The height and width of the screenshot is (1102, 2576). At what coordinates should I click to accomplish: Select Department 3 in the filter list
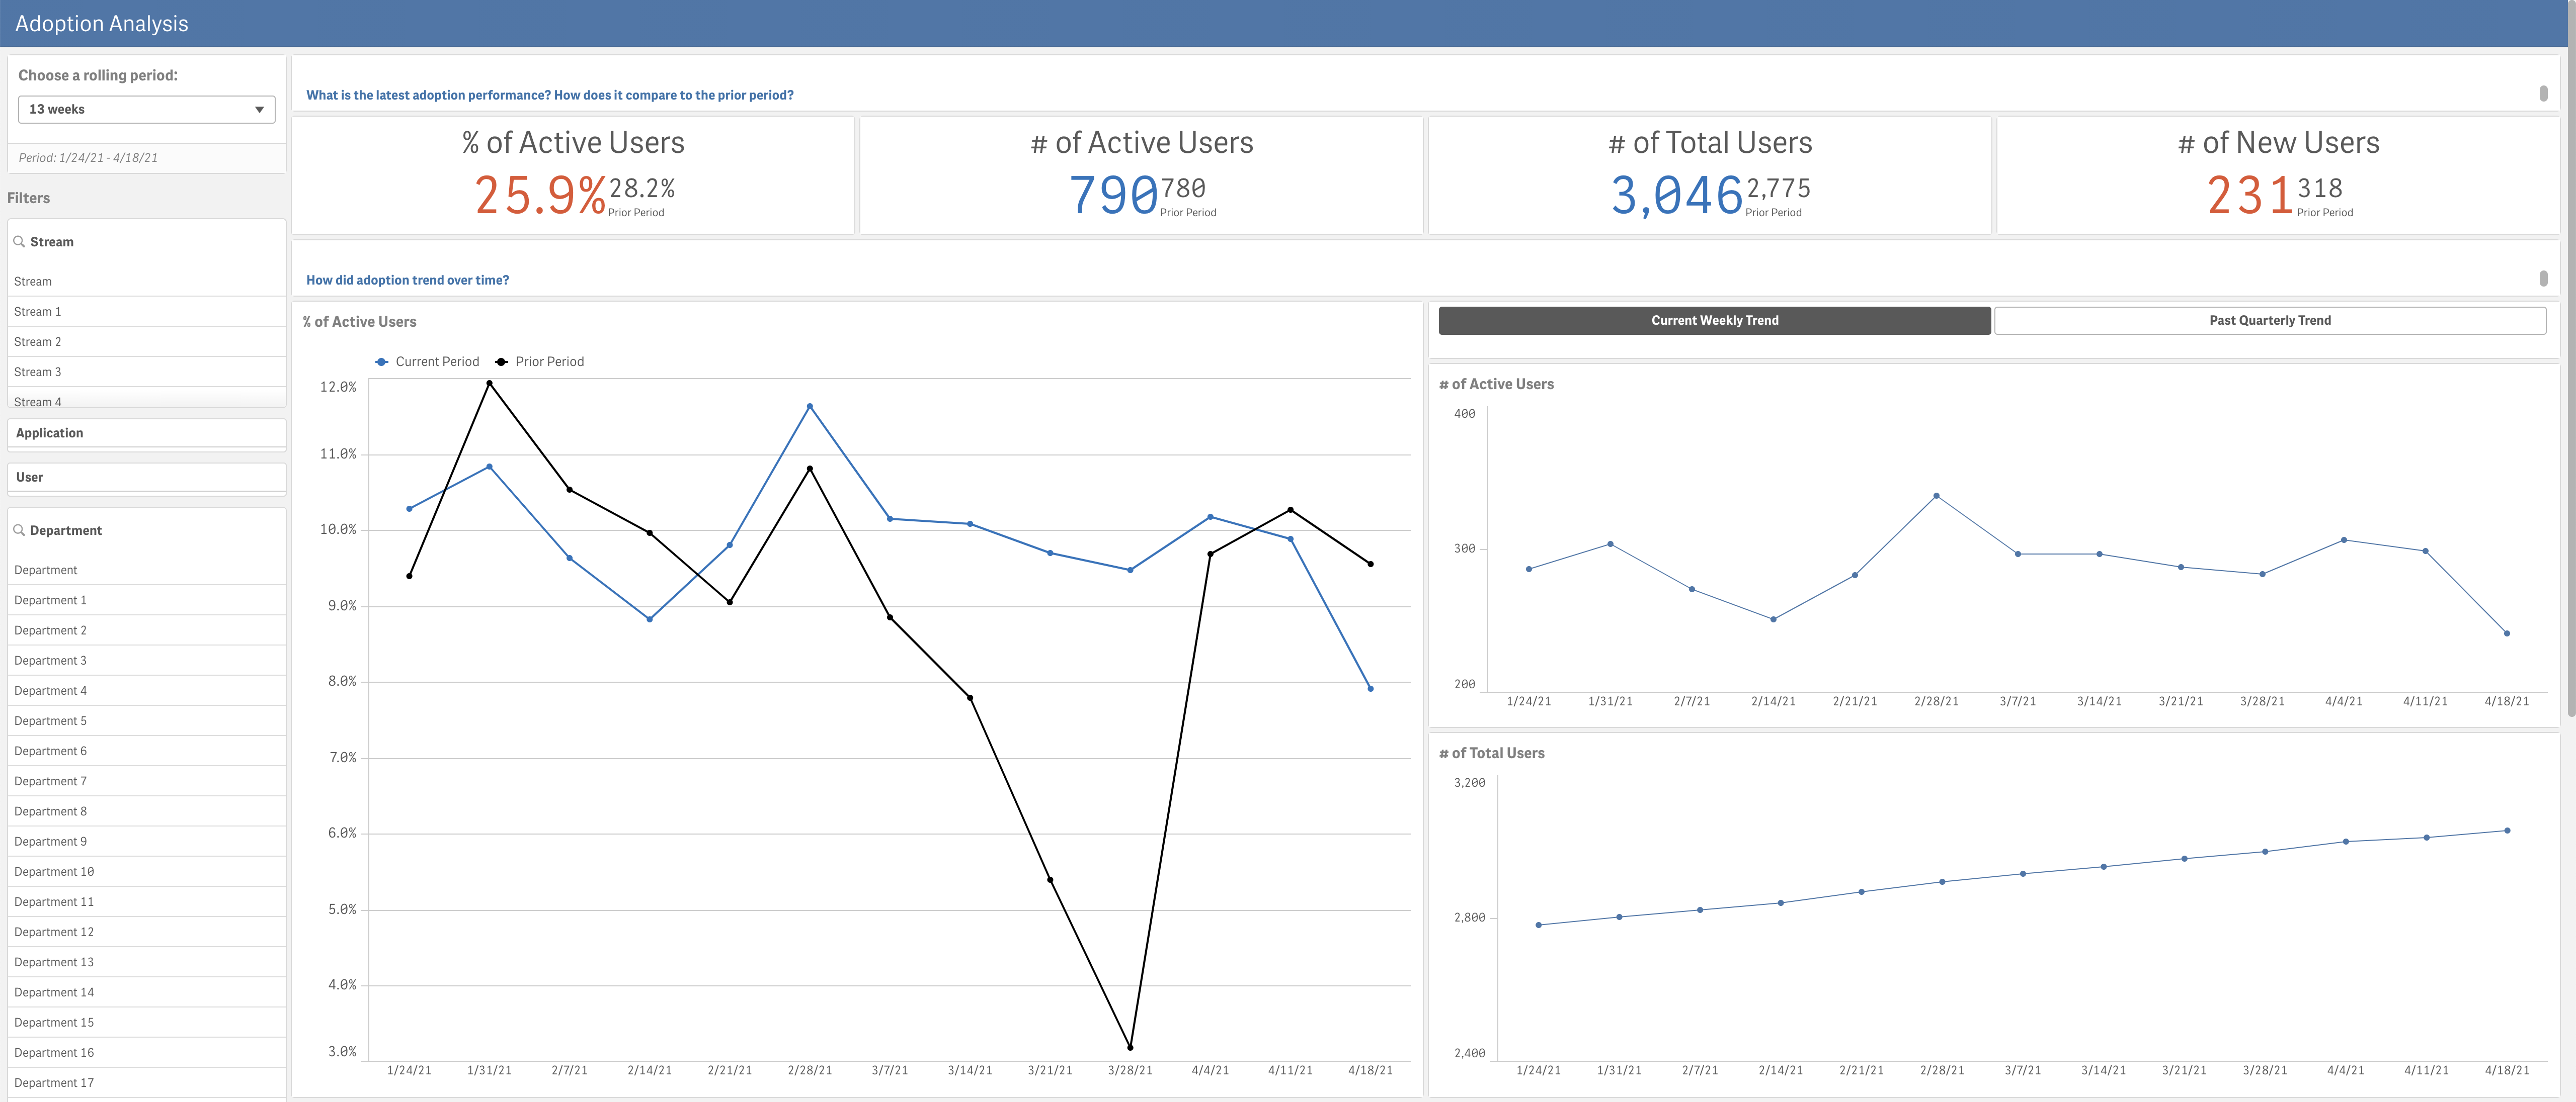click(x=146, y=661)
